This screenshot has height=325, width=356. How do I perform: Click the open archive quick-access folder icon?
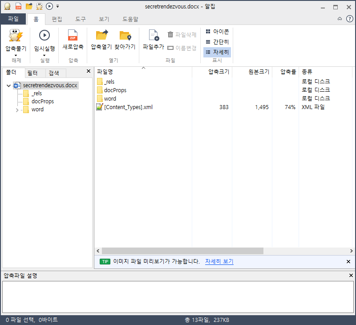(29, 6)
